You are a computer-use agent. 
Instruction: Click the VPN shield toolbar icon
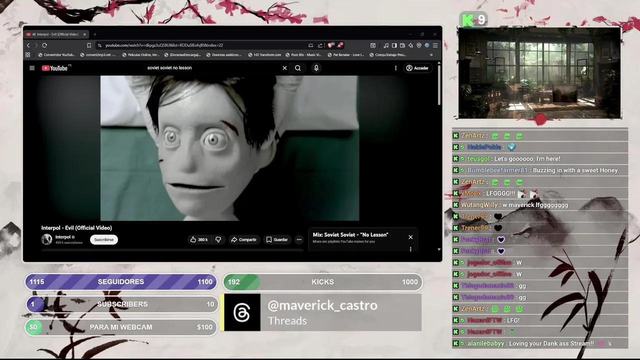419,45
